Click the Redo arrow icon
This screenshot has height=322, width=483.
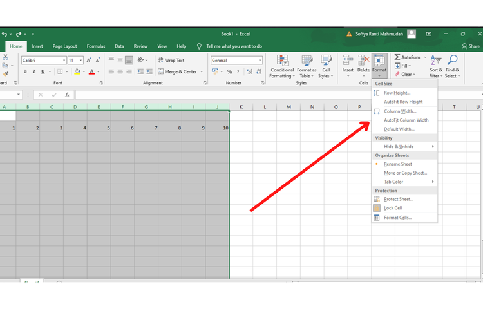[19, 34]
